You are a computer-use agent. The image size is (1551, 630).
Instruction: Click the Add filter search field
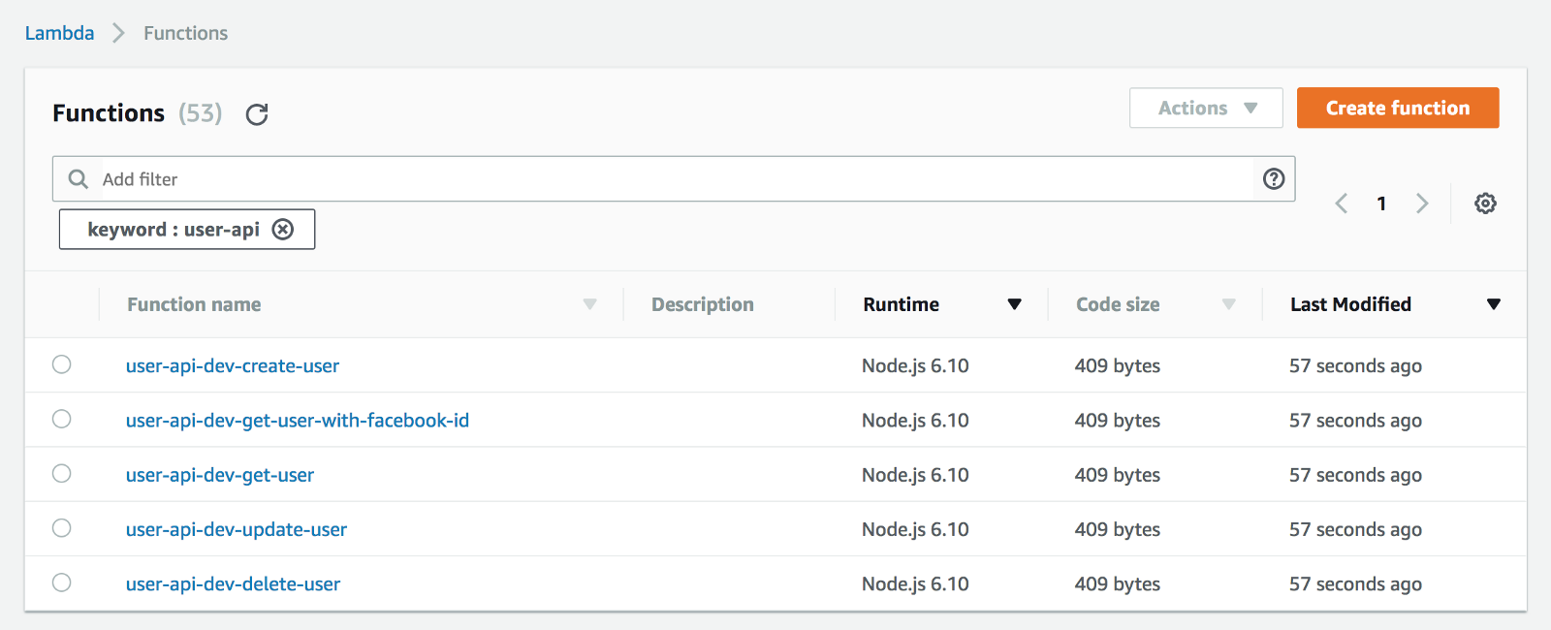(669, 179)
